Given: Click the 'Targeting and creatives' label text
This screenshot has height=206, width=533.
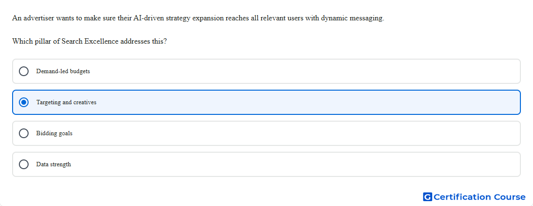Looking at the screenshot, I should (x=66, y=102).
